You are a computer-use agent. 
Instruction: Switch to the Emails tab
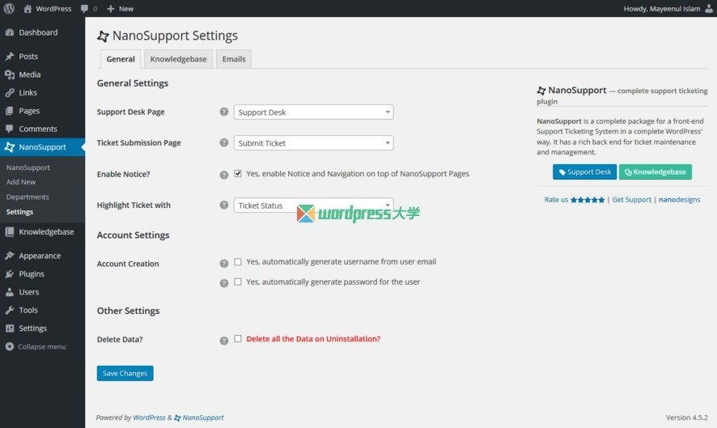[234, 59]
